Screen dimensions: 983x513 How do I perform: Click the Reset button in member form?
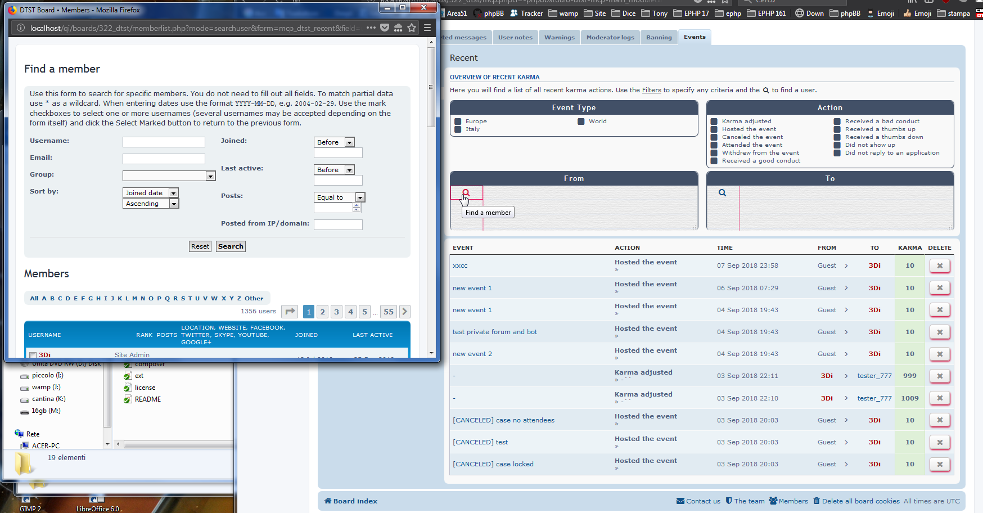(200, 246)
